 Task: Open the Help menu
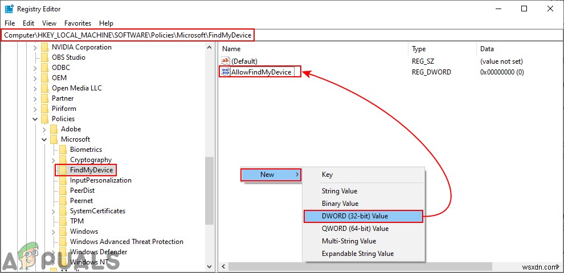coord(106,23)
